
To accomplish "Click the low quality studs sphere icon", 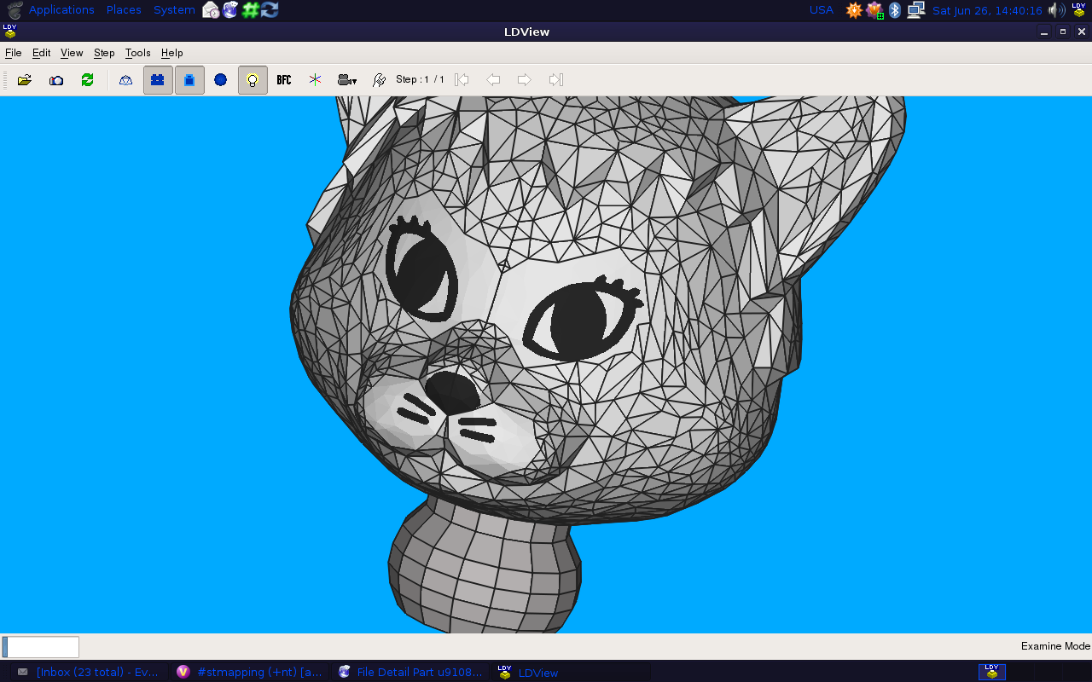I will 221,79.
